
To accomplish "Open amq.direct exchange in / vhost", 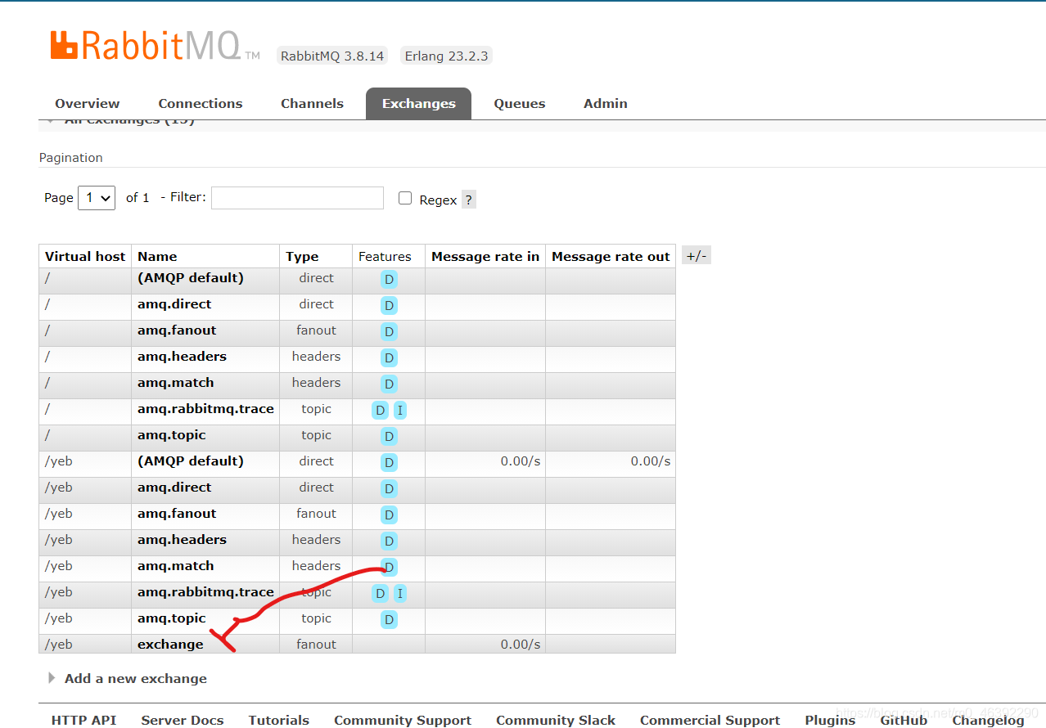I will (174, 304).
